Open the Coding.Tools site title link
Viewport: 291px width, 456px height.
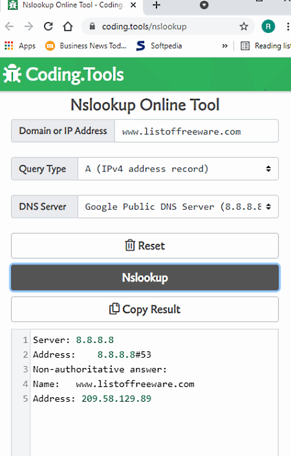coord(75,74)
